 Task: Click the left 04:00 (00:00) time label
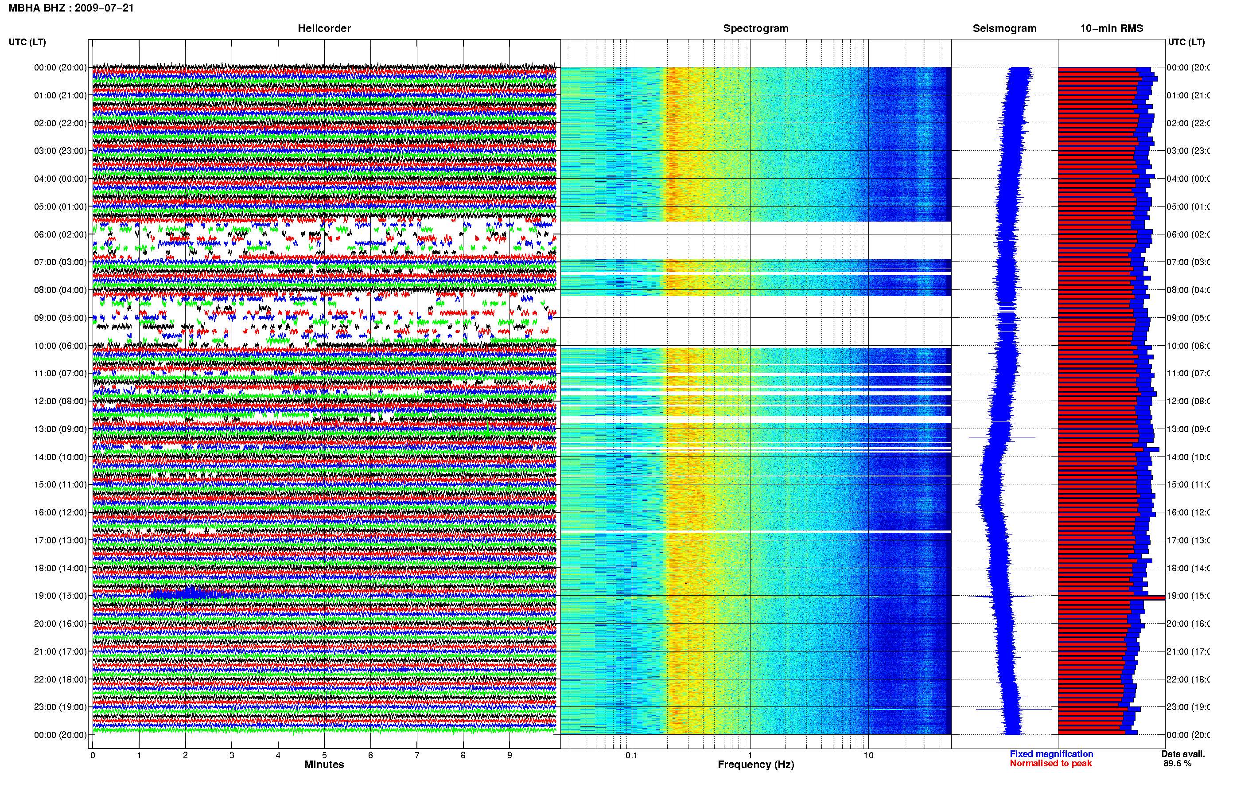[60, 179]
